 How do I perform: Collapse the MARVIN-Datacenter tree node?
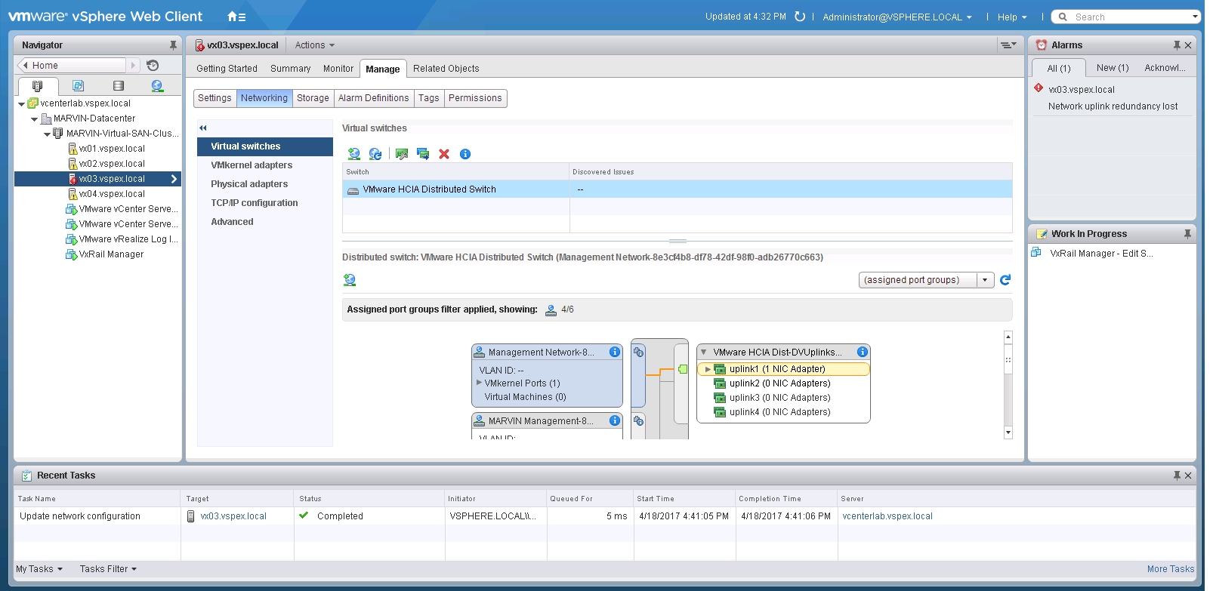(34, 119)
